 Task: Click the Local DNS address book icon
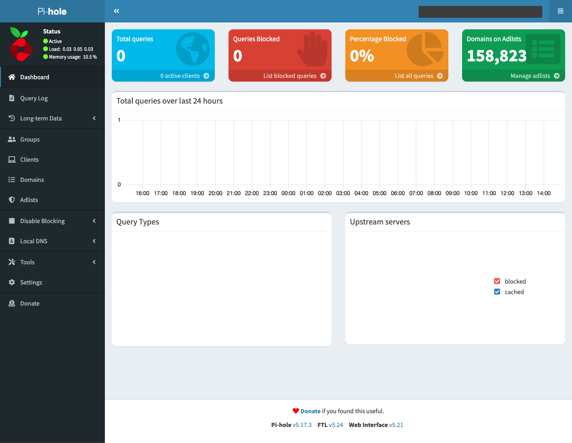pyautogui.click(x=12, y=241)
